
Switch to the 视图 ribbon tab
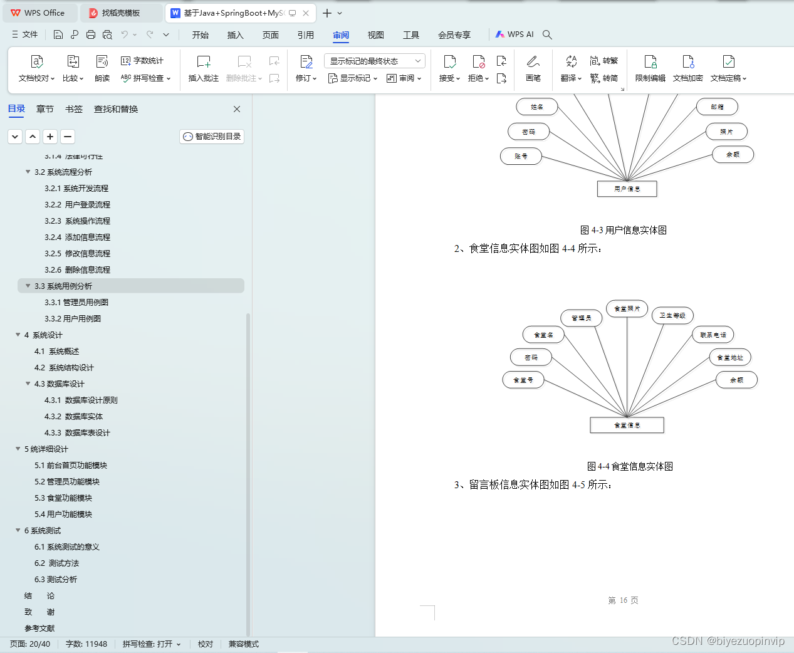375,35
